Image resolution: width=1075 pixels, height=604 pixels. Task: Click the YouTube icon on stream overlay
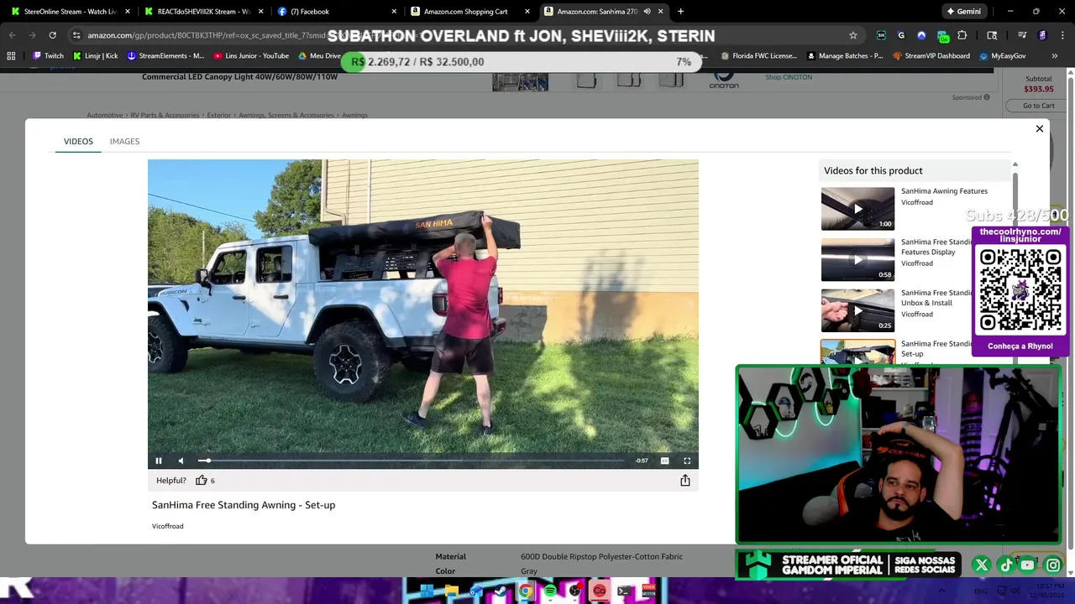[1028, 565]
